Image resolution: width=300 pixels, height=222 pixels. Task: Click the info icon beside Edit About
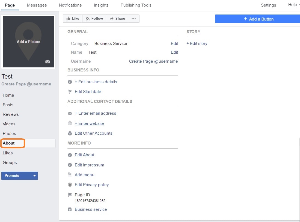pos(70,155)
